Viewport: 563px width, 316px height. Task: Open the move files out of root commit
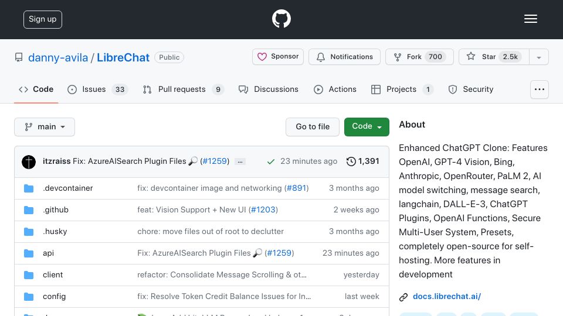pos(211,232)
